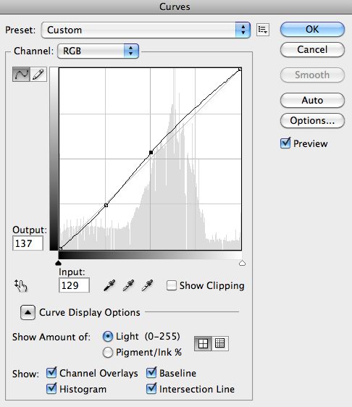352x407 pixels.
Task: Click the white point slider triangle
Action: click(242, 263)
